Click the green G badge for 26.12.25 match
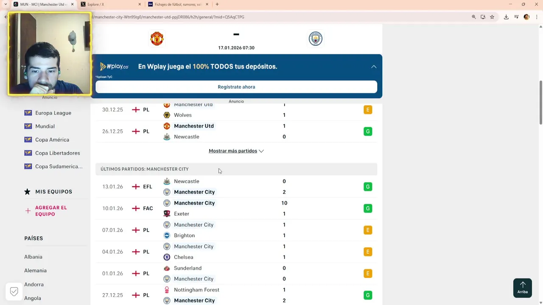The image size is (543, 305). coord(368,131)
